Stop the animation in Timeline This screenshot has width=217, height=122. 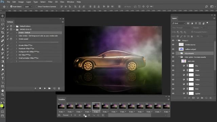point(84,115)
